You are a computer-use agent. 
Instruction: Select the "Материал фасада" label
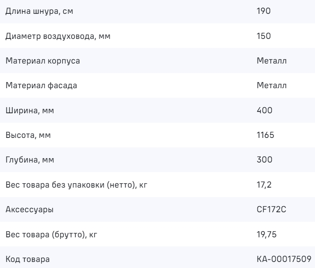coord(41,86)
